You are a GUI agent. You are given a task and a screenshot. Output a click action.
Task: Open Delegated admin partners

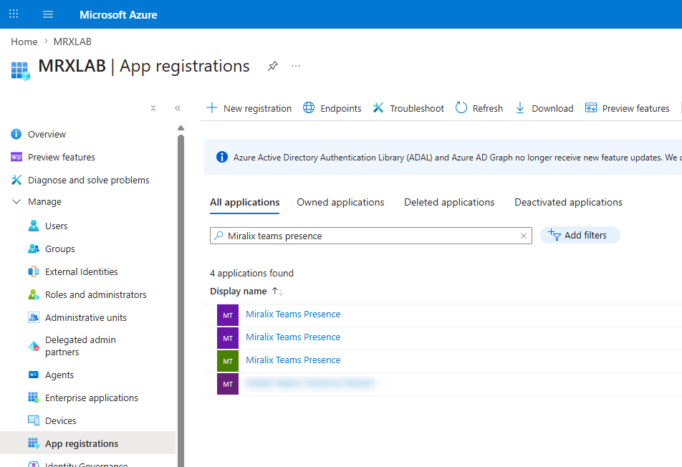point(80,346)
